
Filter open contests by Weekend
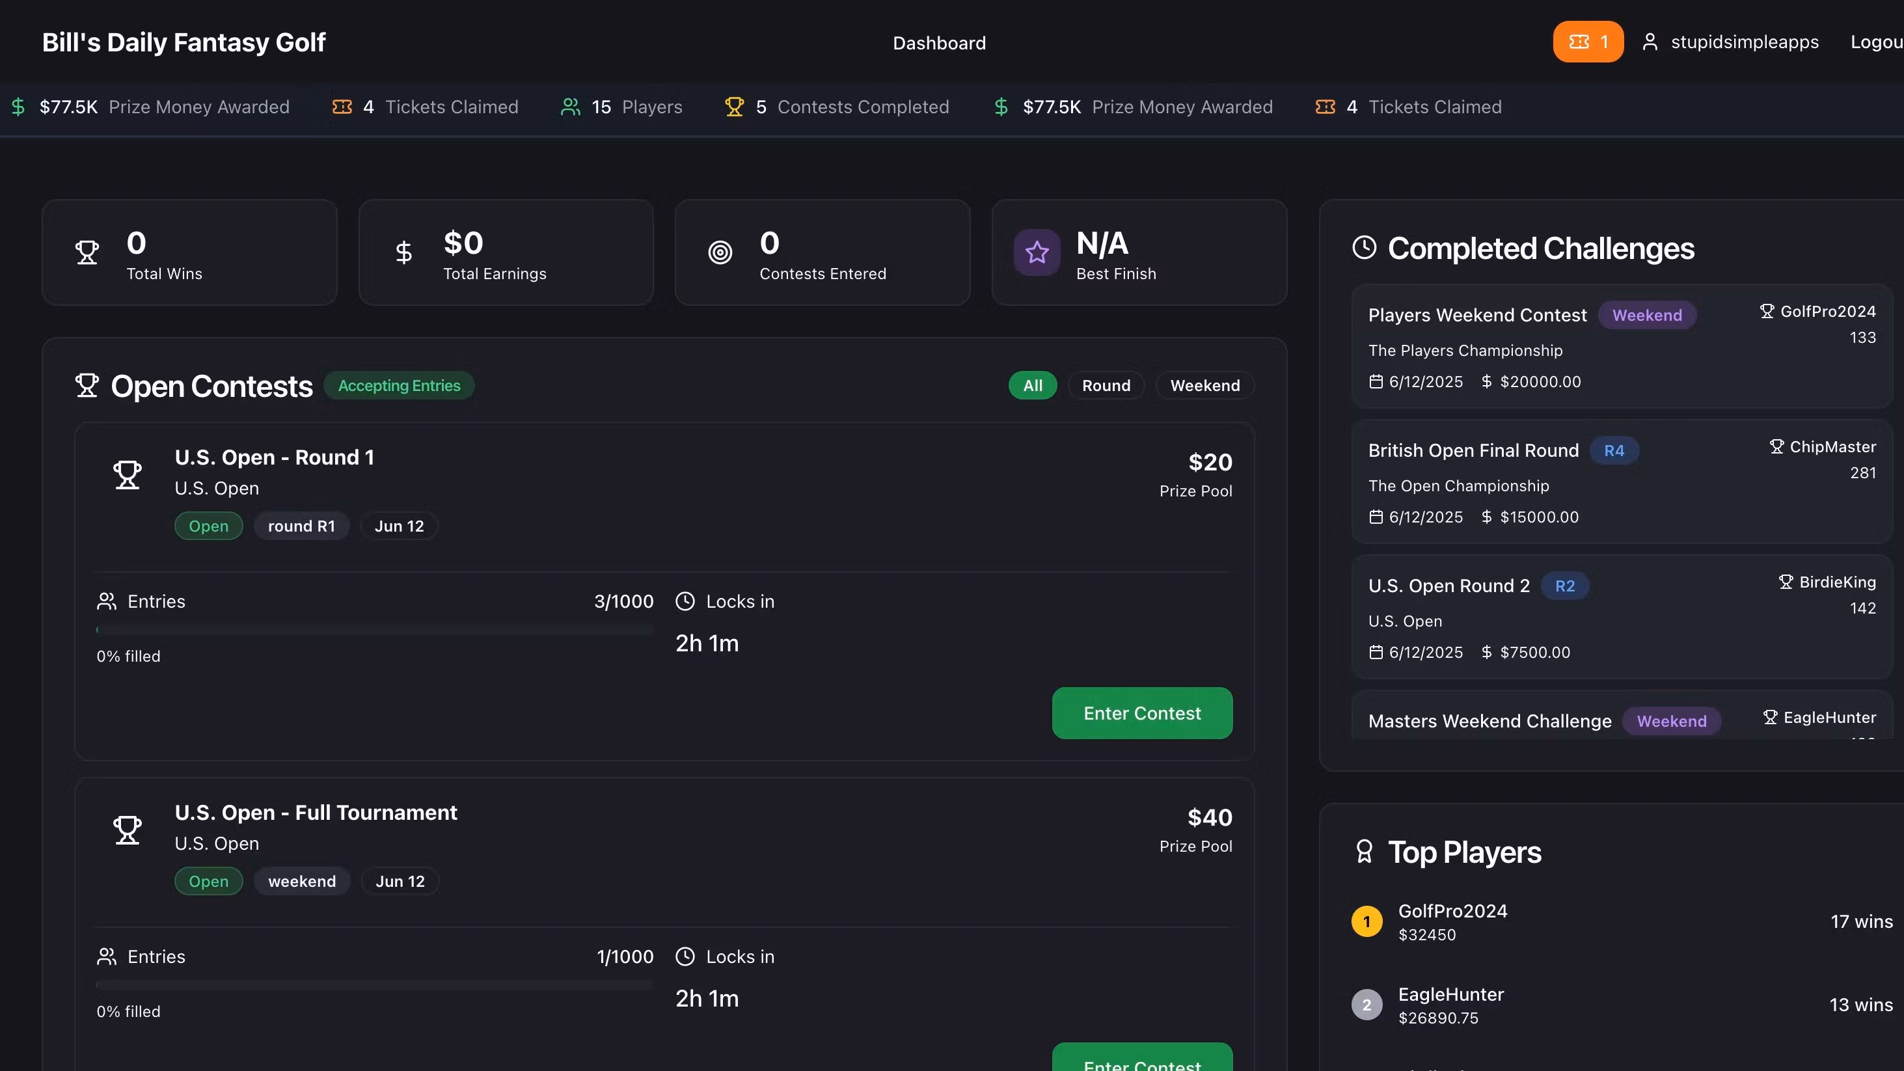[1204, 386]
